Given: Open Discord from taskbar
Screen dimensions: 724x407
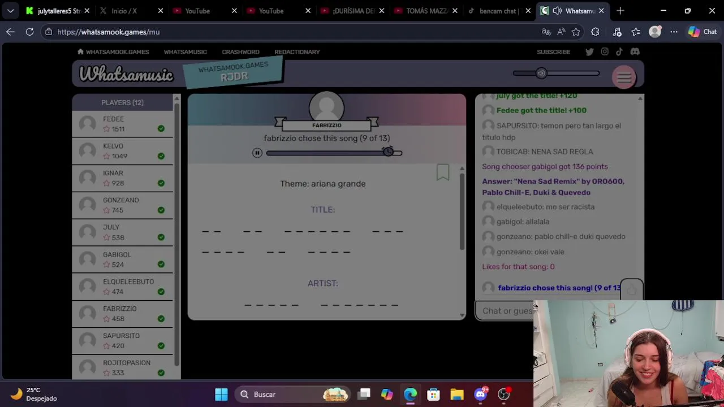Looking at the screenshot, I should [480, 395].
